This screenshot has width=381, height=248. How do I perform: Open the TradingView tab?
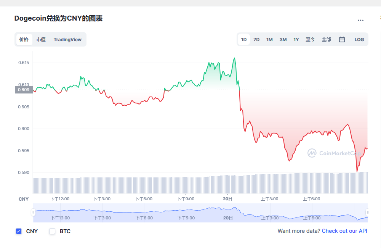(67, 39)
